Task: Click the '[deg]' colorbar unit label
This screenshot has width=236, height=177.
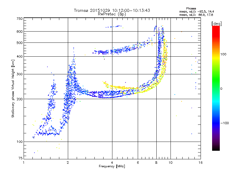Action: (x=217, y=24)
